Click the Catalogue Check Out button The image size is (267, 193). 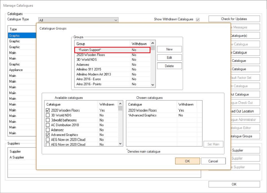point(245,103)
